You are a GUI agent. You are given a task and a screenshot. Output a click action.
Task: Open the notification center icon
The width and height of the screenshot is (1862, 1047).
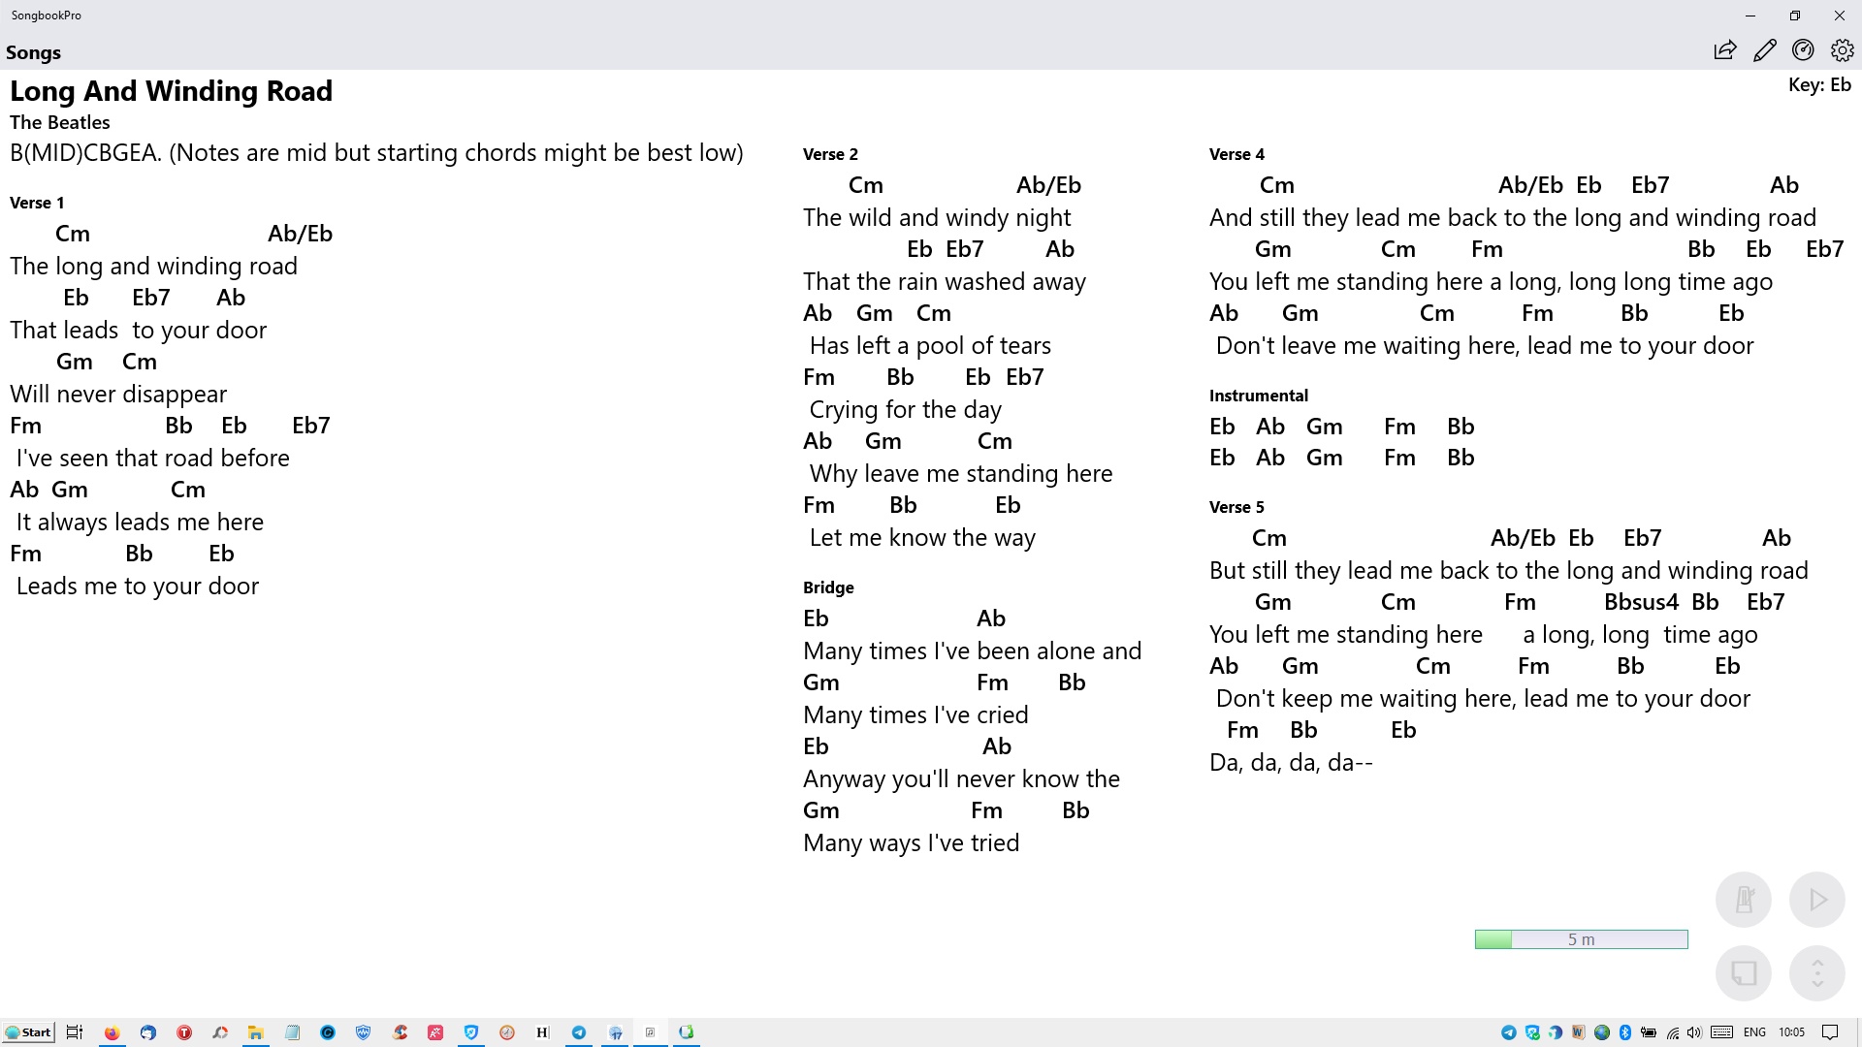(1830, 1032)
